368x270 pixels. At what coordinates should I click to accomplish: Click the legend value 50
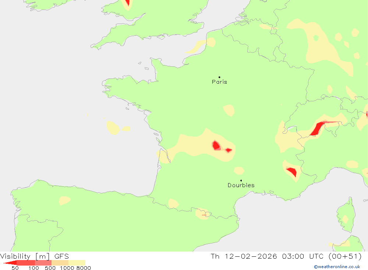(15, 268)
